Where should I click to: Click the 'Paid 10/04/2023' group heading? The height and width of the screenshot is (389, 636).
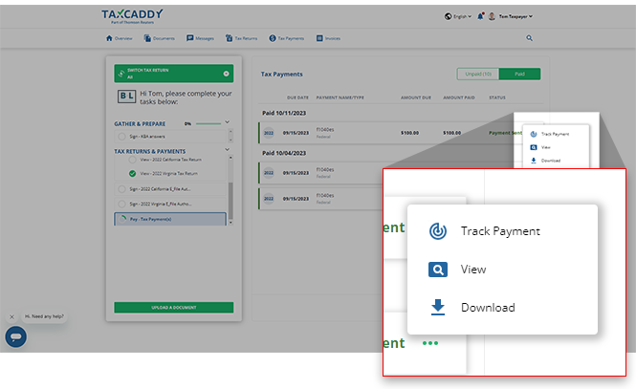(x=284, y=153)
